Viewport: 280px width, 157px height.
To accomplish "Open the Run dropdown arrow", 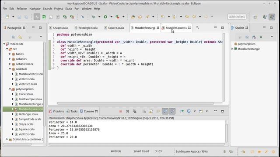I will pos(111,17).
